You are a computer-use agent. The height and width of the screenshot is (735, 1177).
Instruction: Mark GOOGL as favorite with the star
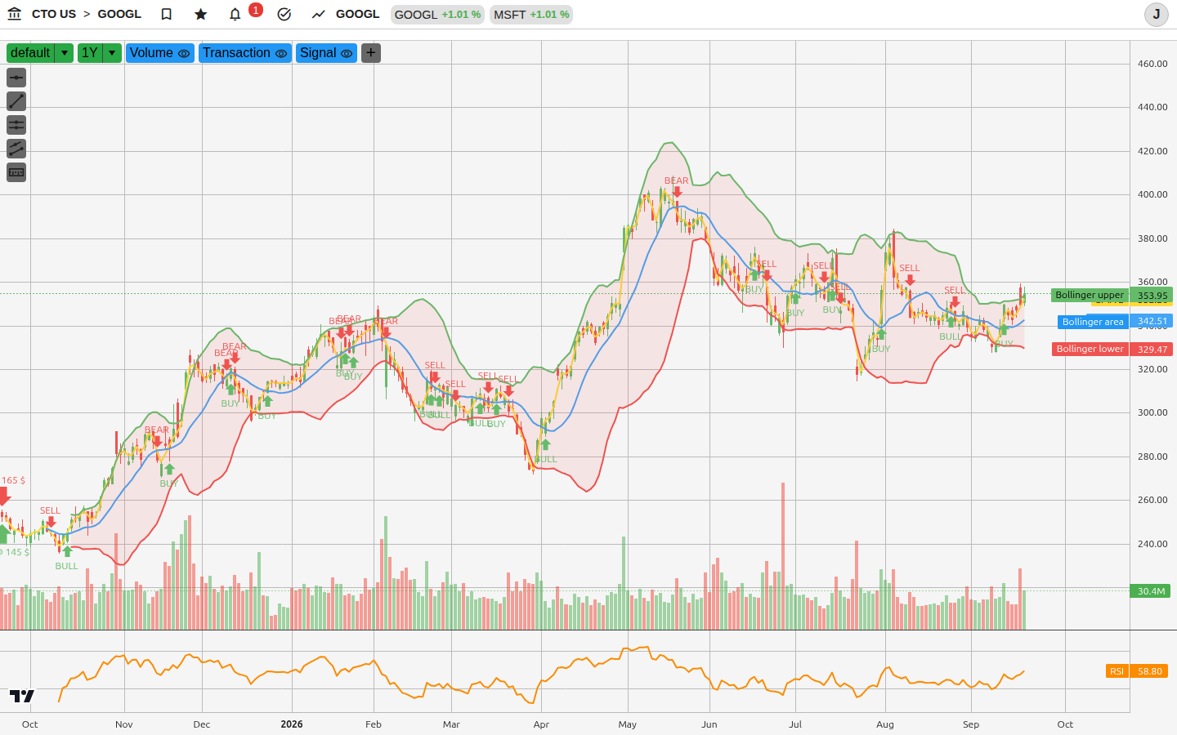[x=201, y=14]
